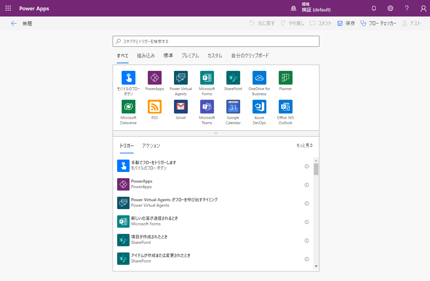Viewport: 430px width, 281px height.
Task: Choose Microsoft Forms connector icon
Action: (x=207, y=78)
